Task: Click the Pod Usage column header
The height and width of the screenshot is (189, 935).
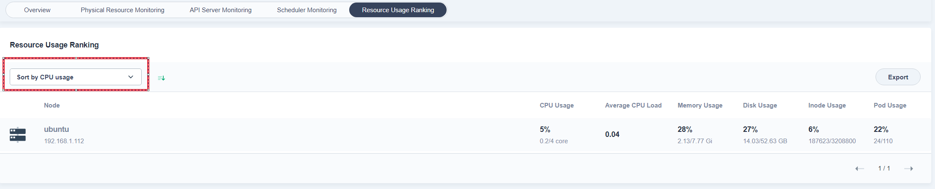Action: [889, 105]
